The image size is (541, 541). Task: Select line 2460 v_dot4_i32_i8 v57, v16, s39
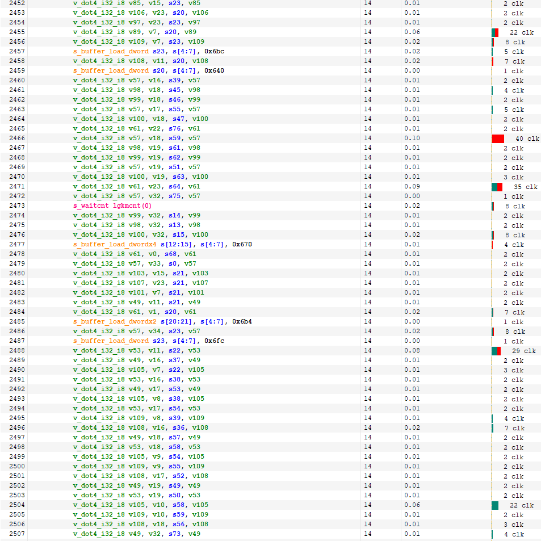[136, 81]
